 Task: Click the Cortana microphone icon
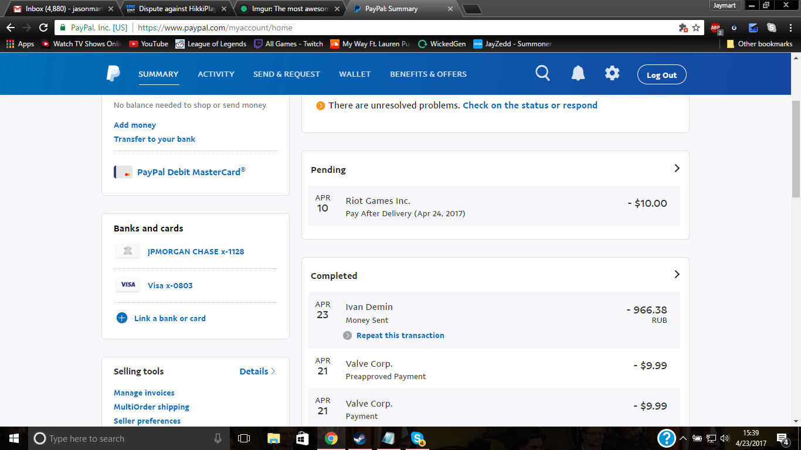click(218, 438)
